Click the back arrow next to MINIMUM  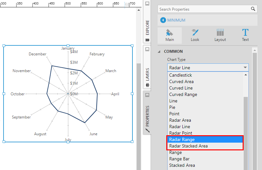pyautogui.click(x=163, y=20)
